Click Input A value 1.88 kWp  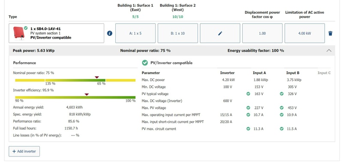(261, 80)
